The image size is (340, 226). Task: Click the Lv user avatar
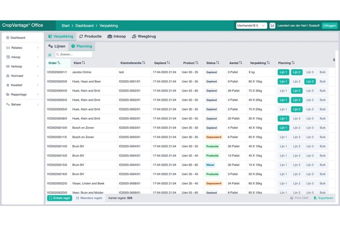pos(273,25)
